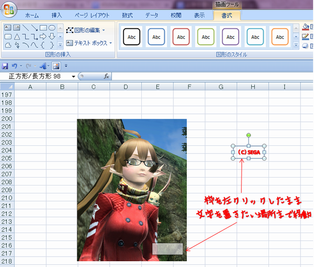Click the shape effects icon
Image resolution: width=314 pixels, height=267 pixels.
[306, 46]
